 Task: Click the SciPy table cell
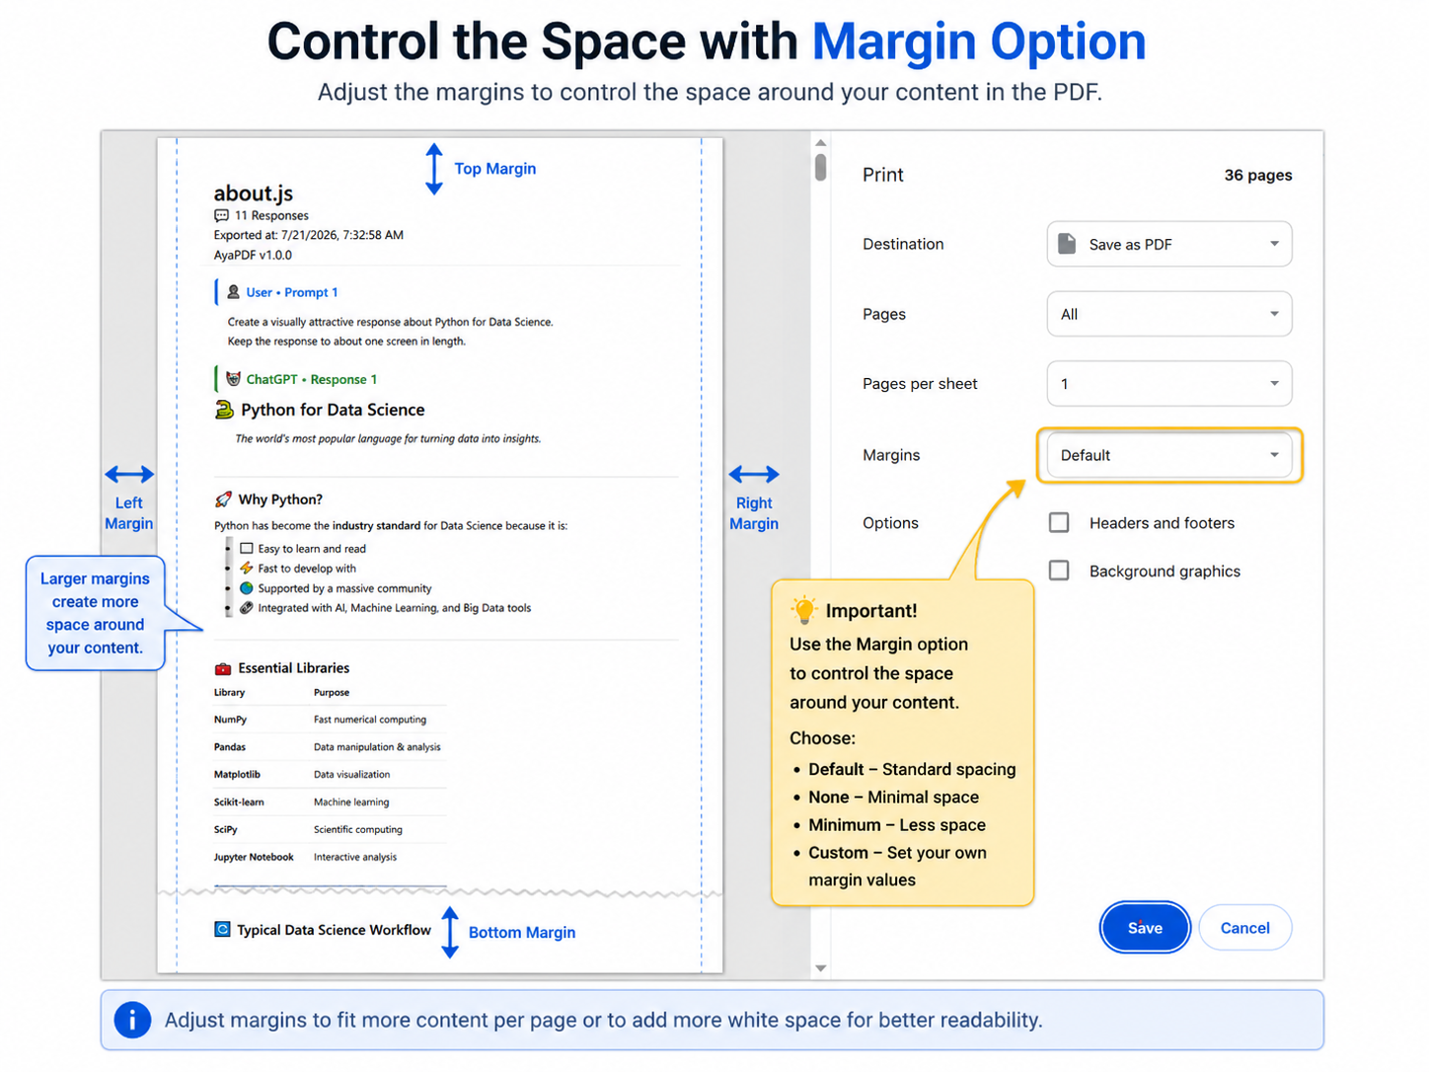pos(225,830)
